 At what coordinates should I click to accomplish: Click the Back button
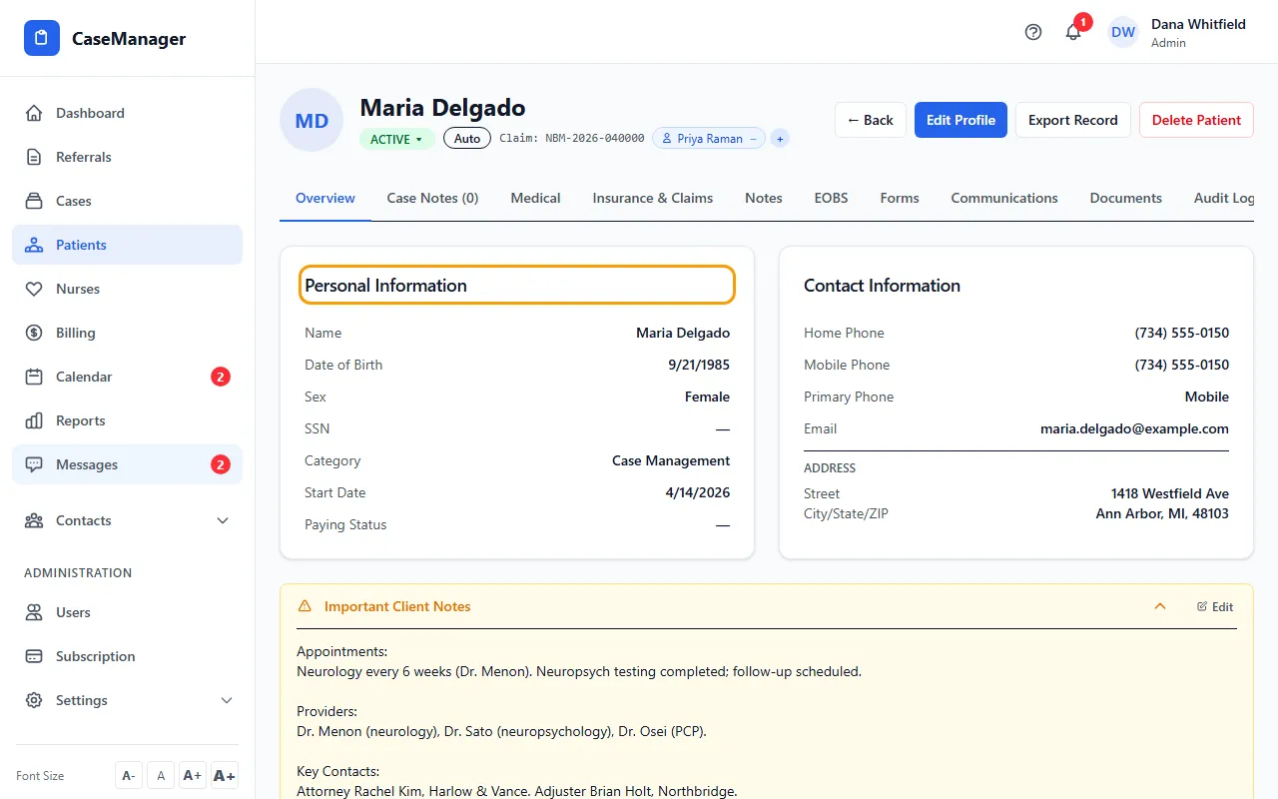(x=871, y=120)
